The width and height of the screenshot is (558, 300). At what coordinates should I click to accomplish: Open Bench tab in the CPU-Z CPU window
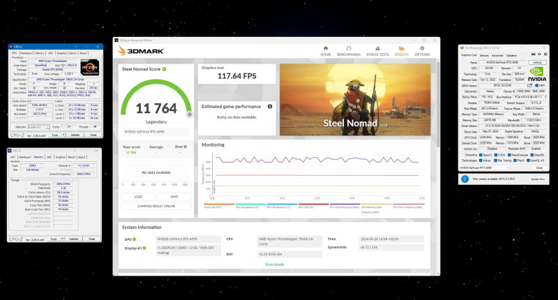73,53
